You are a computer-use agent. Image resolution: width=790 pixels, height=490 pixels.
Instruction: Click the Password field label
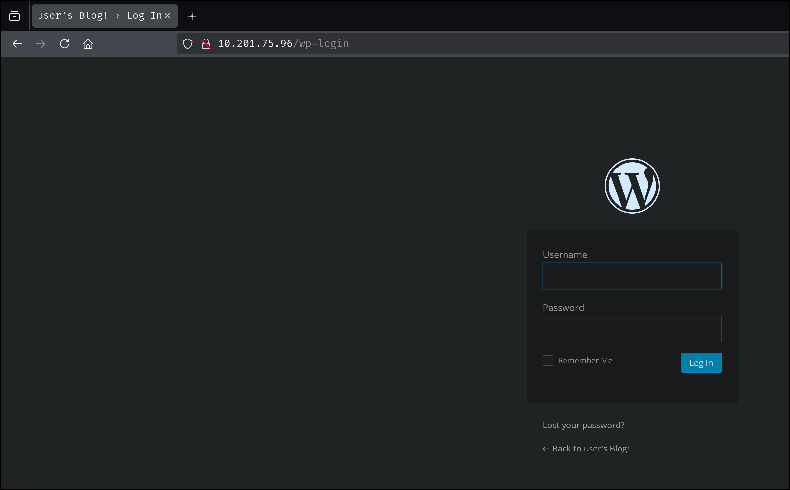(x=563, y=308)
